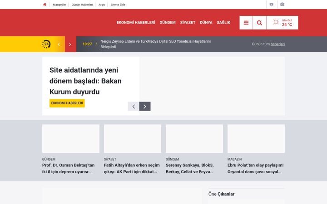Open Serenay Sarıkaya, Blok3 article
Screen dimensions: 327x204
[x=189, y=168]
